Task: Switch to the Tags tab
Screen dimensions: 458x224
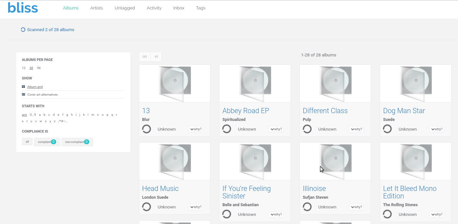Action: tap(201, 8)
